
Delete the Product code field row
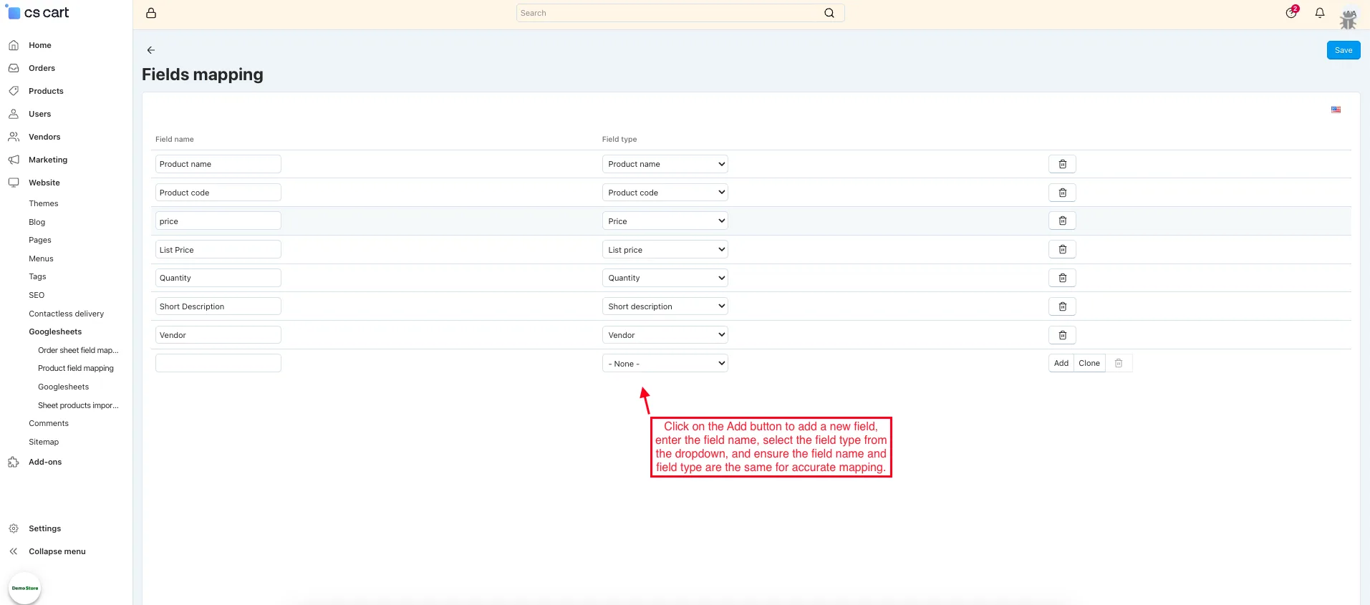click(1062, 193)
